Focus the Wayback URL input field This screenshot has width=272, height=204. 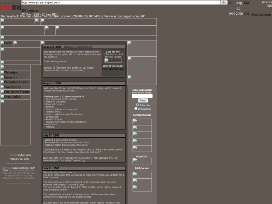pos(121,2)
